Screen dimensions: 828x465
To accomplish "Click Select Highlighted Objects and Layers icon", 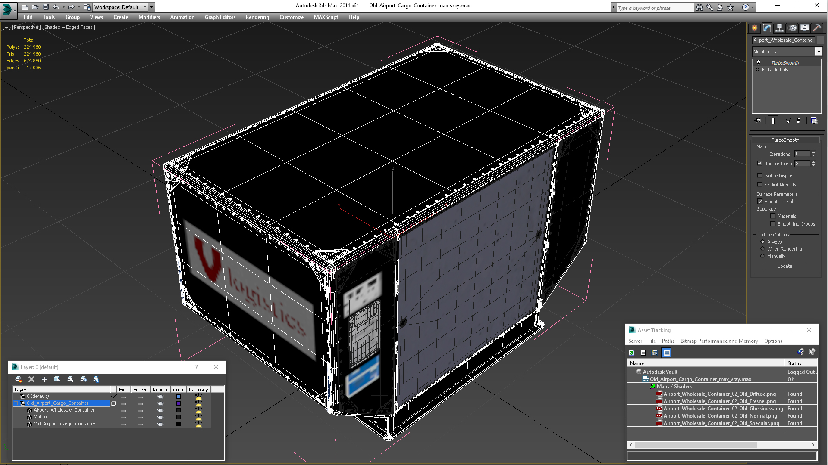I will 57,379.
